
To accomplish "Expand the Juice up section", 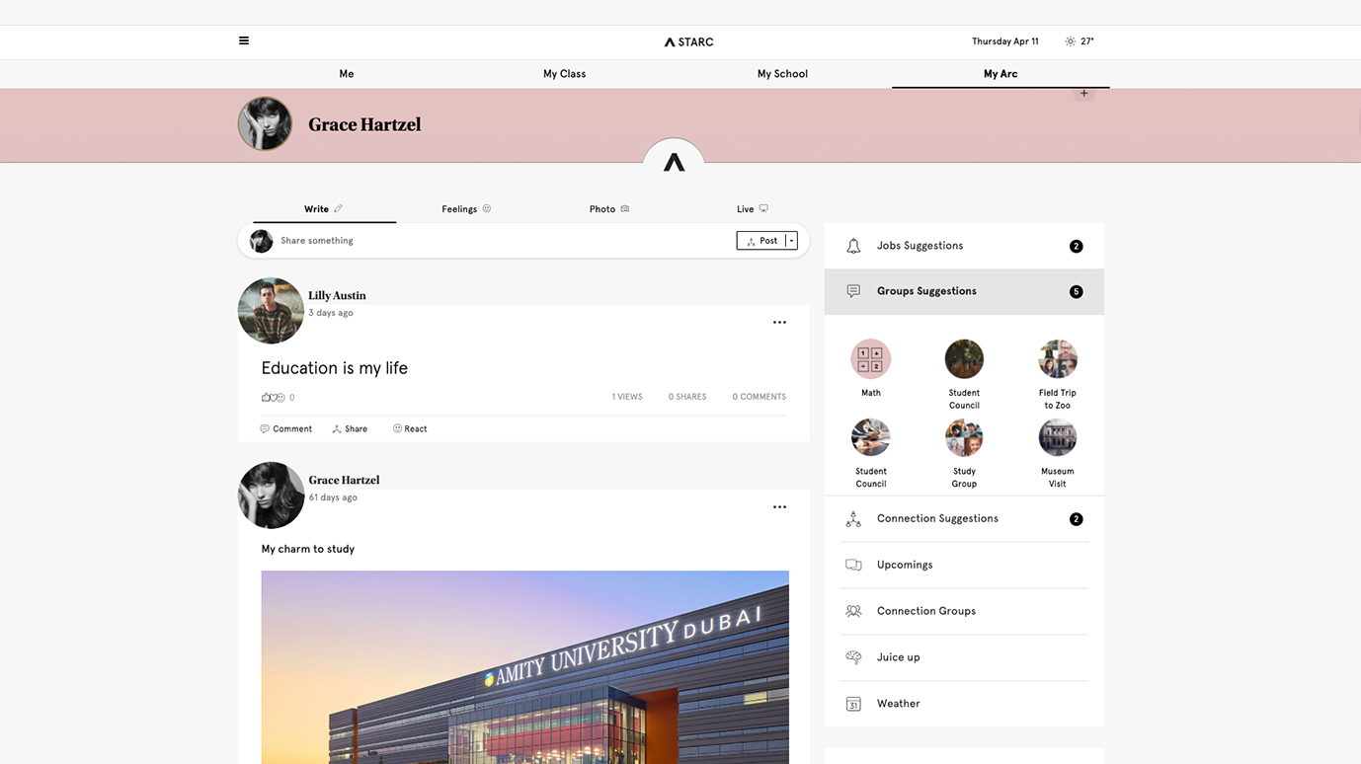I will pos(964,657).
